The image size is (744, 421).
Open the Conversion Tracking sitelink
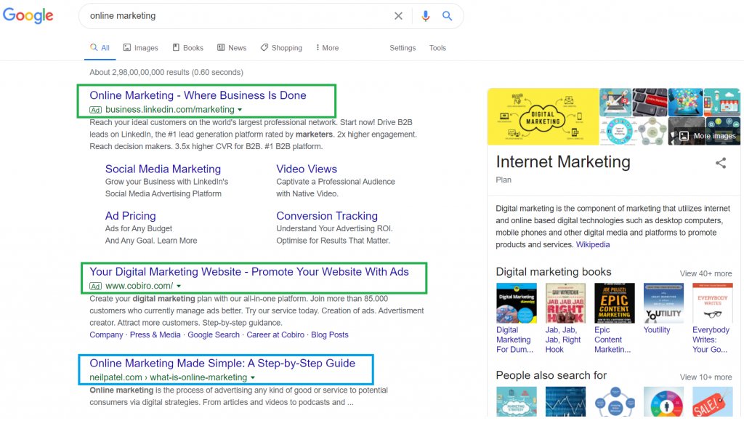[327, 216]
